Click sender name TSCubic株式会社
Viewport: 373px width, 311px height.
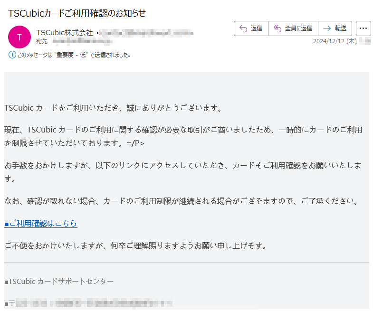pos(65,33)
